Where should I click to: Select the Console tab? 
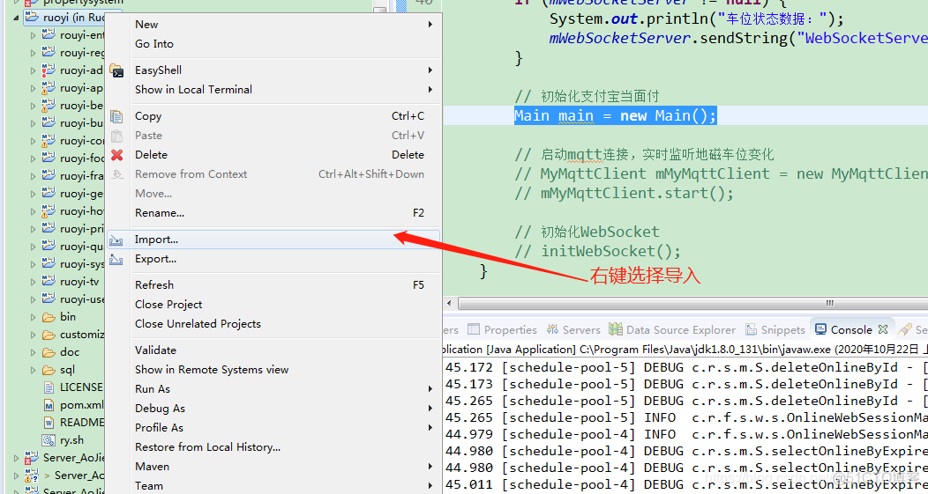(x=851, y=329)
